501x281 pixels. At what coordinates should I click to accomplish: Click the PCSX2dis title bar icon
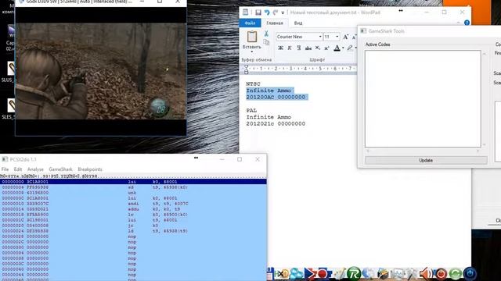pos(5,159)
